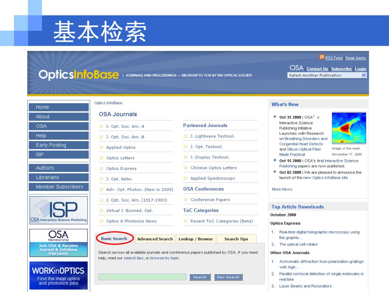The image size is (389, 292).
Task: Click the Search button
Action: point(200,277)
